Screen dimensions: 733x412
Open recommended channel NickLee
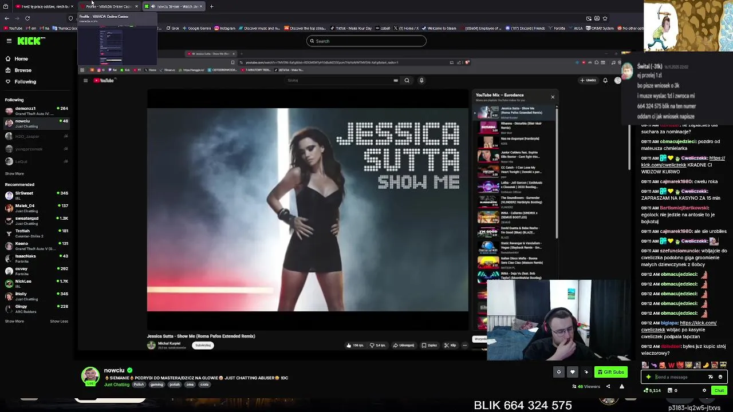[36, 283]
